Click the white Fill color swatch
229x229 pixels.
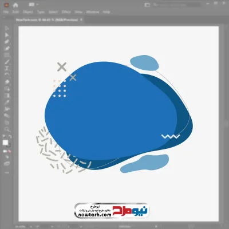5,143
